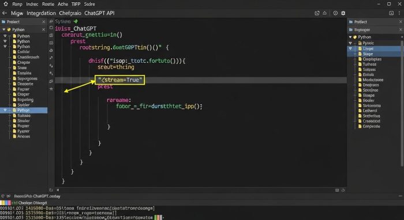Open the vertical three-dot menu at top right
The height and width of the screenshot is (220, 404).
400,13
